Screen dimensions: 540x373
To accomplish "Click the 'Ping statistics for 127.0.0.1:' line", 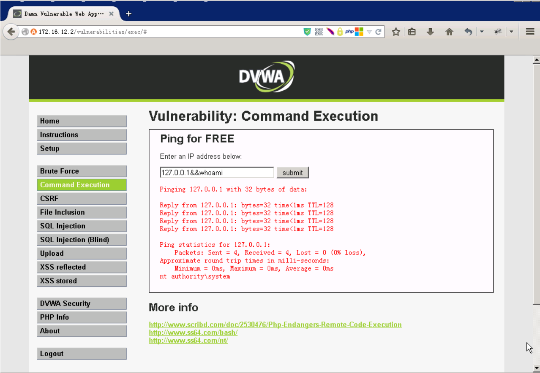I will tap(215, 245).
